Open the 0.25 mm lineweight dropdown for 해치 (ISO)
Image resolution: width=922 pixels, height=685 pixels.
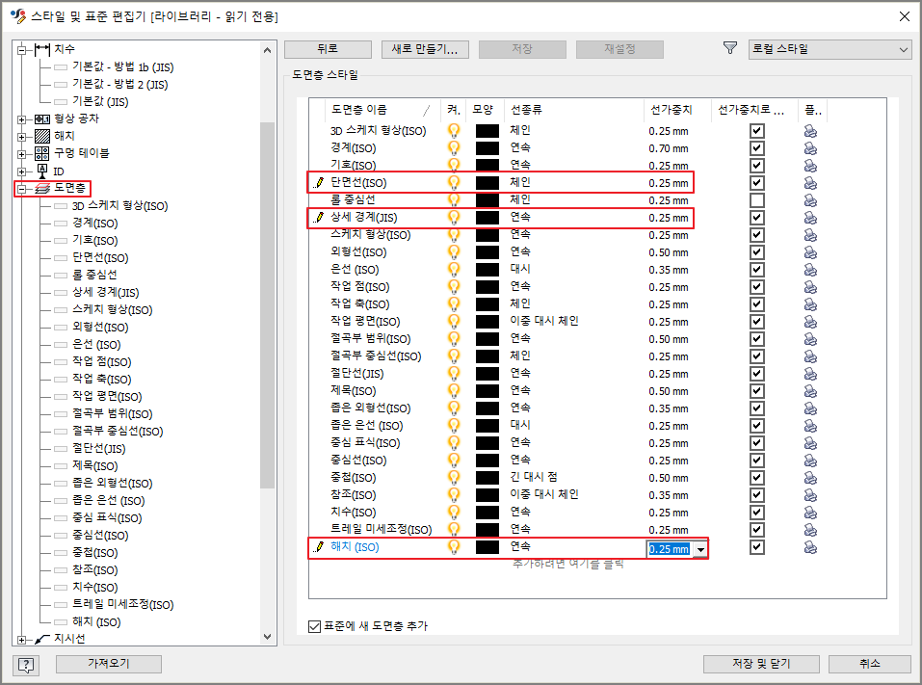[700, 550]
